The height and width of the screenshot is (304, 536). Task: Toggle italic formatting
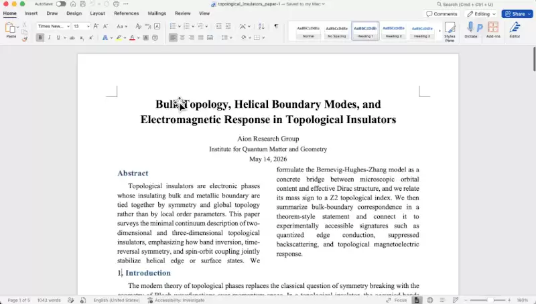(49, 38)
